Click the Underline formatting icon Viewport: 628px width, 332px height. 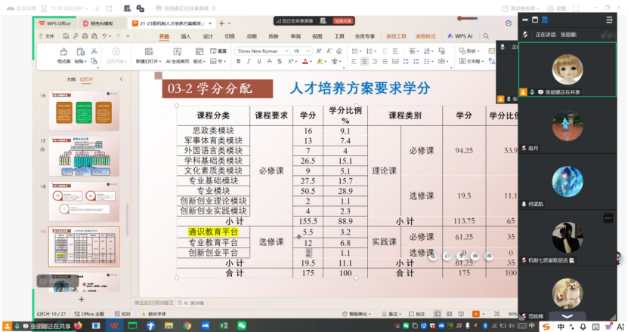tap(258, 61)
